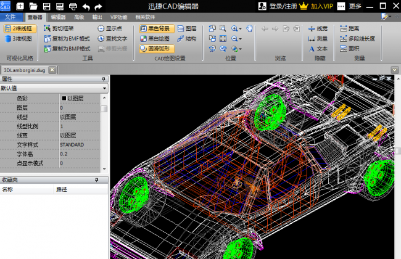
Task: Undo the last action
Action: (86, 7)
